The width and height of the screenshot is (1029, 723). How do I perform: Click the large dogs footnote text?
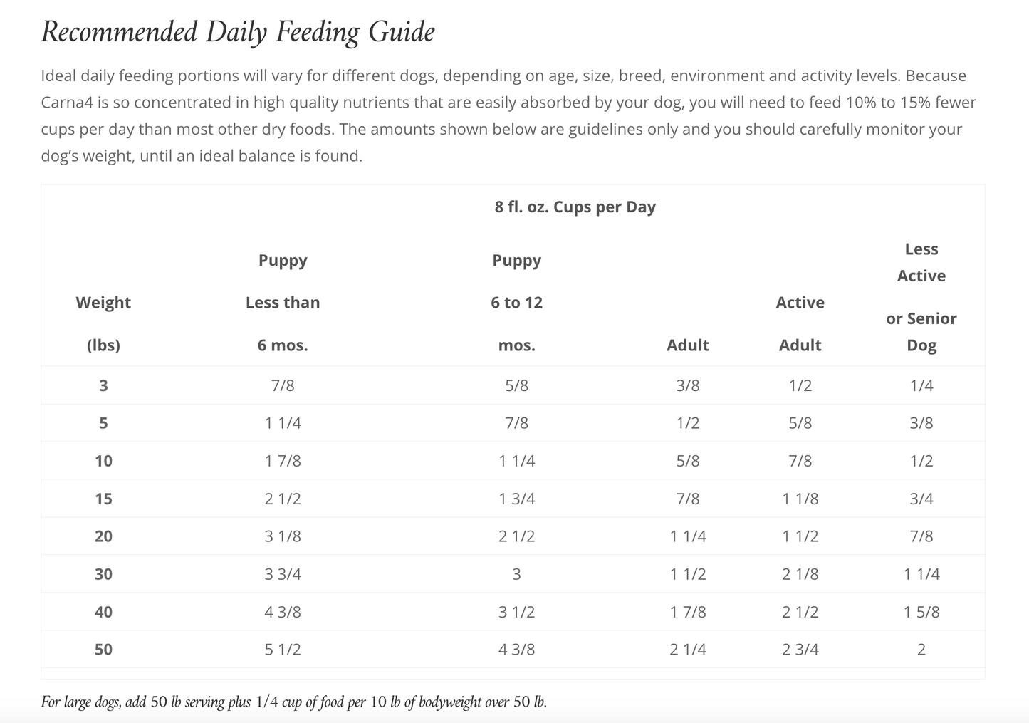[293, 702]
